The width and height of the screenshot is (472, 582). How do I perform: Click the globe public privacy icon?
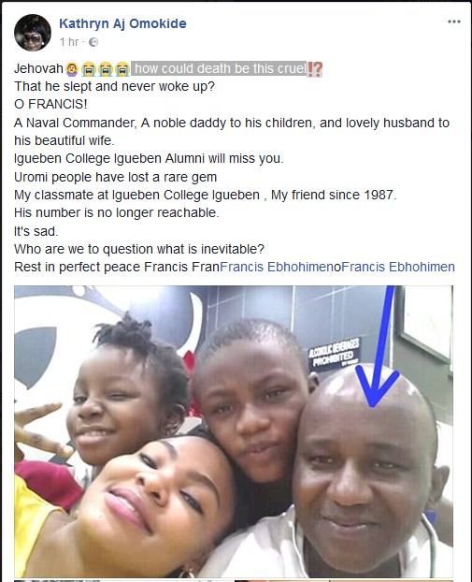[x=93, y=42]
